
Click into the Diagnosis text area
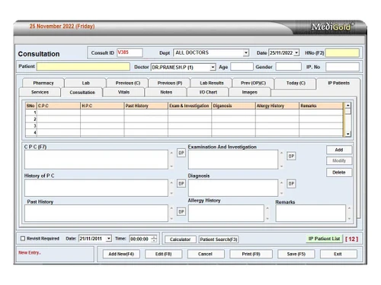[233, 188]
